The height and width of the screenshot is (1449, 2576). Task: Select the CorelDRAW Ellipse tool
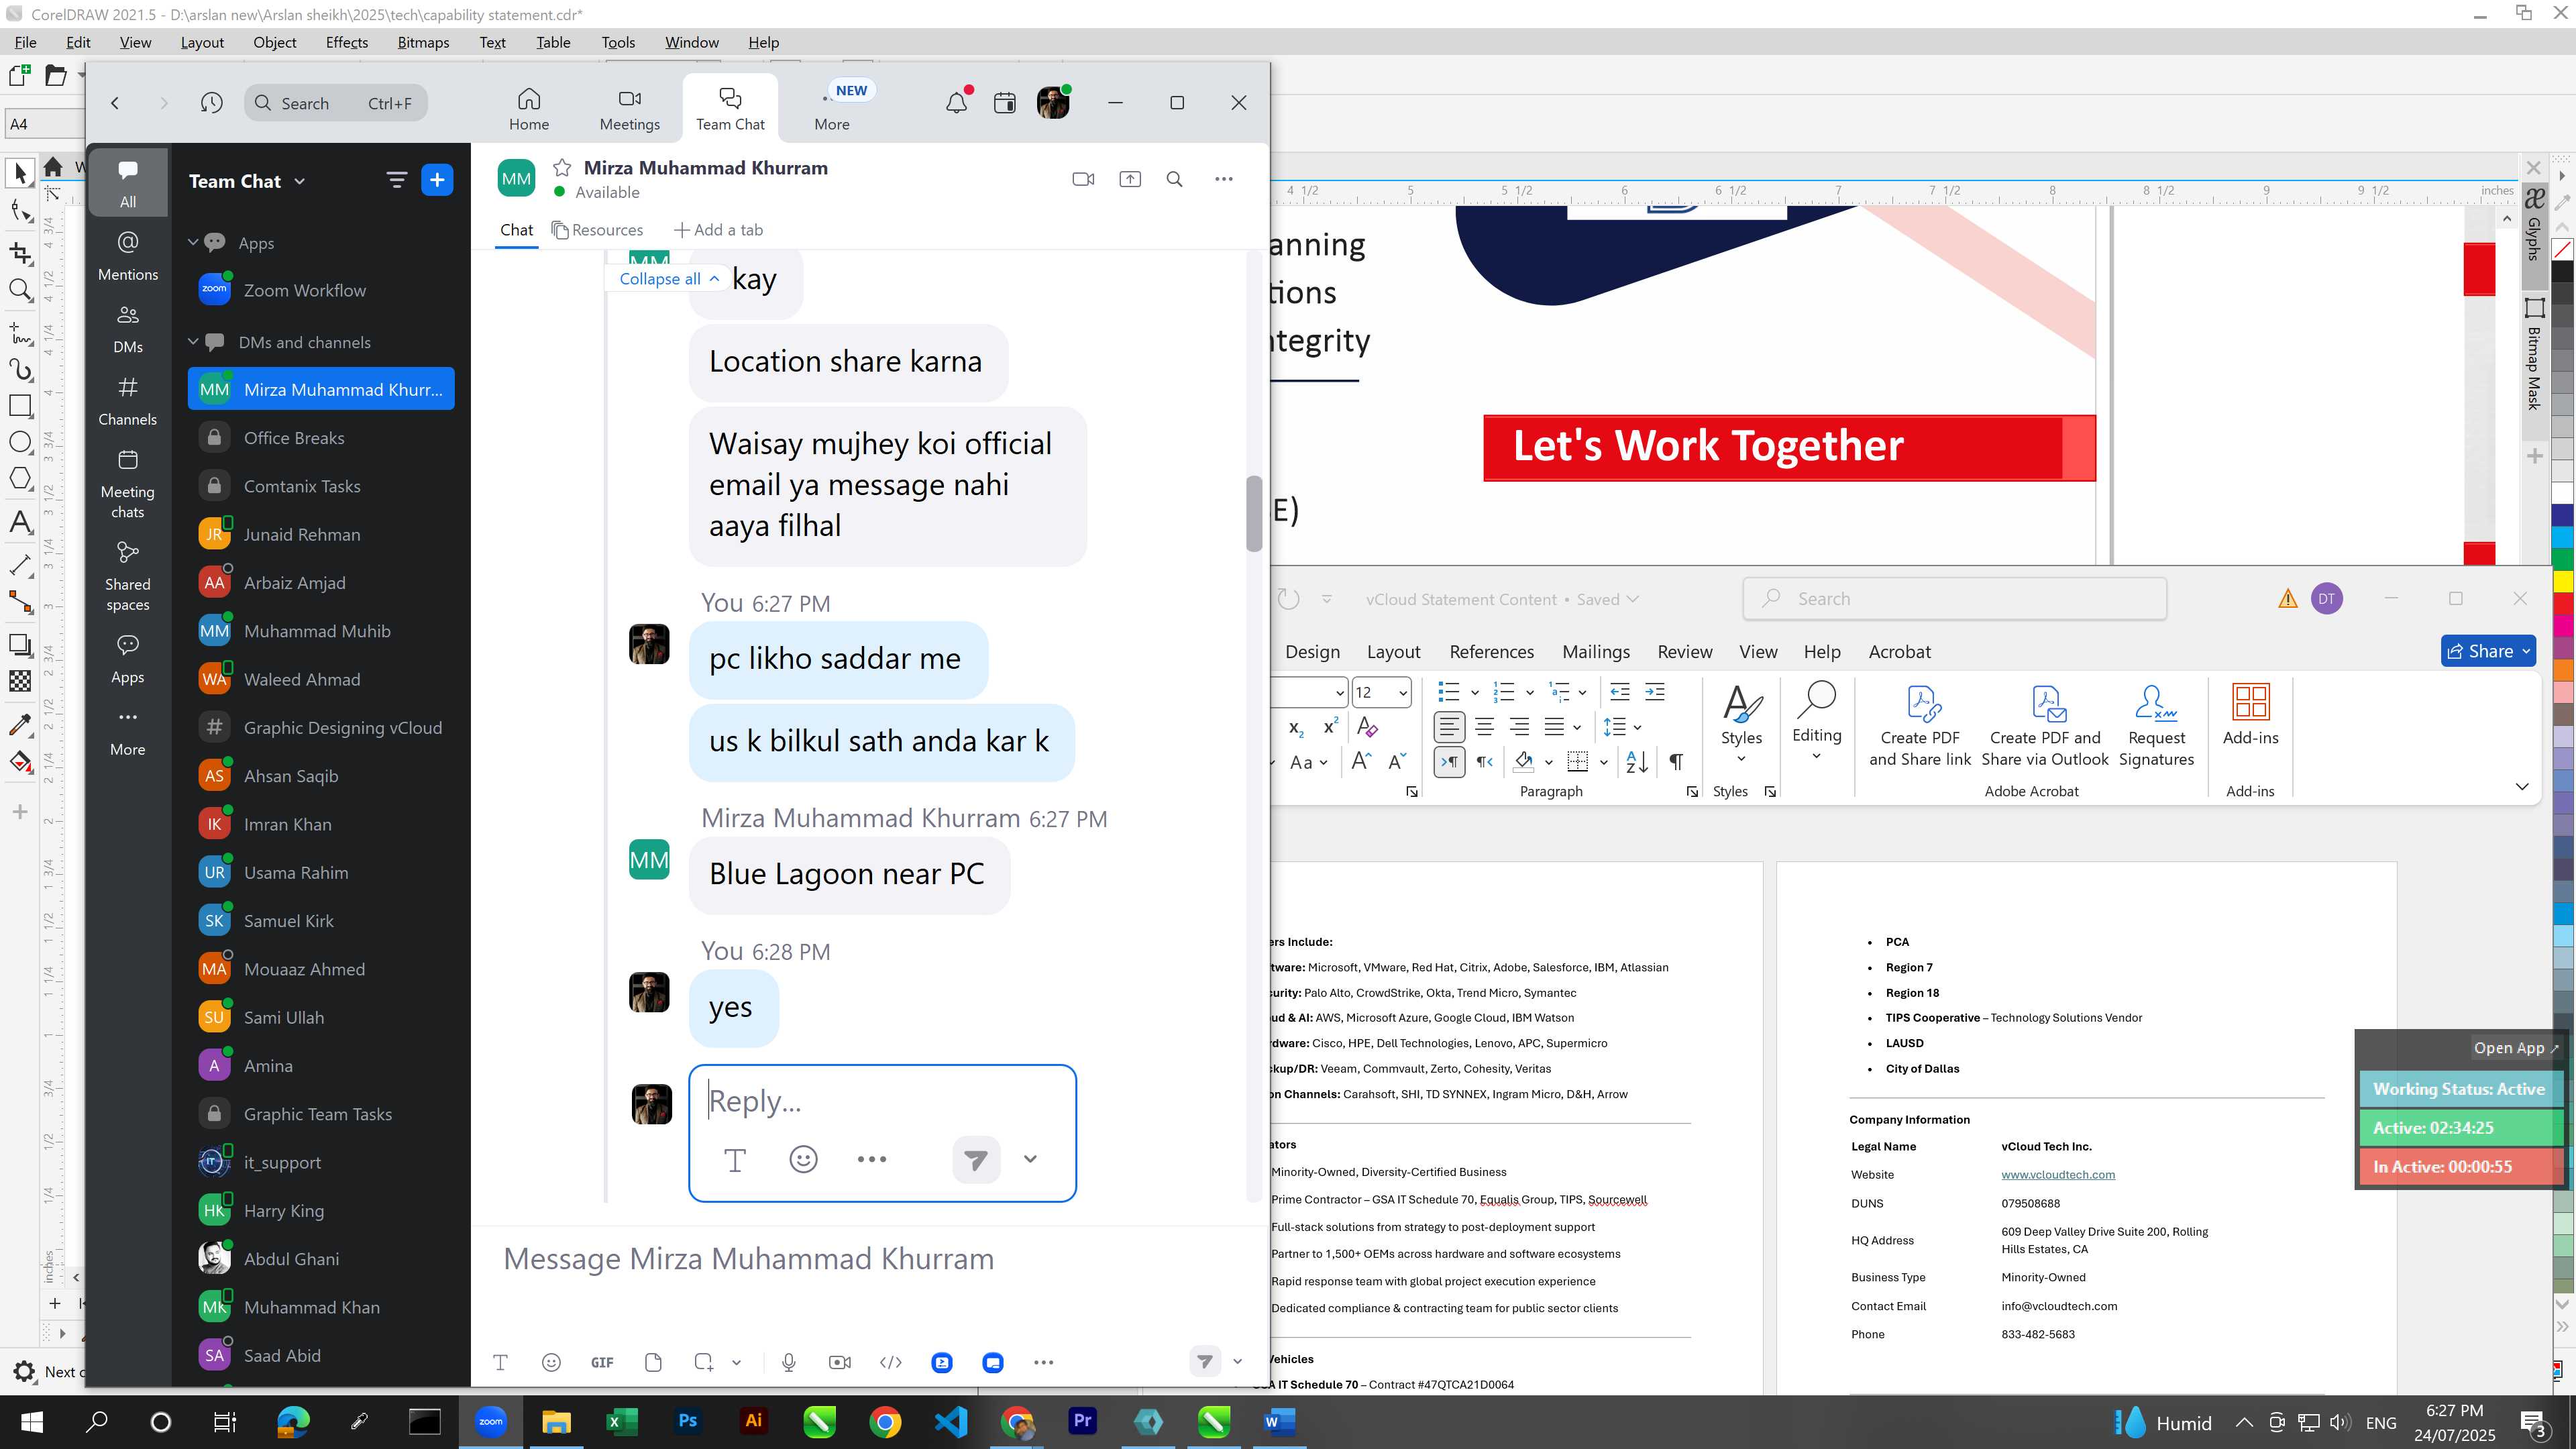pos(20,442)
